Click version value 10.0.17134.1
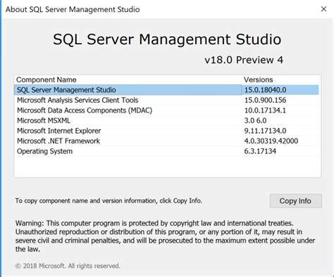Screen dimensions: 334x277 point(265,110)
